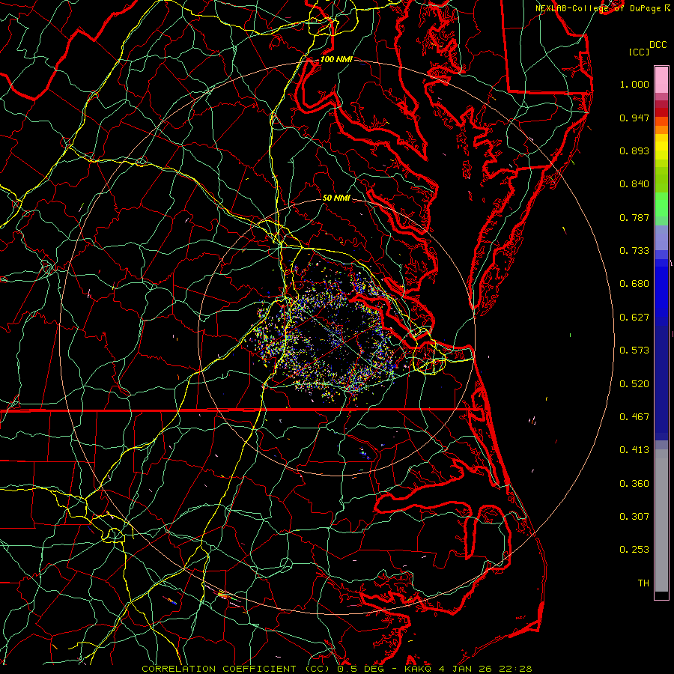Select the 0.520 scale value

click(x=634, y=384)
